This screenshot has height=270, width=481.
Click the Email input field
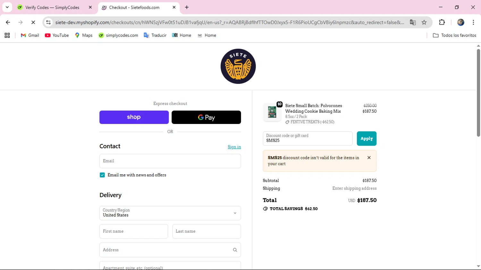coord(170,161)
